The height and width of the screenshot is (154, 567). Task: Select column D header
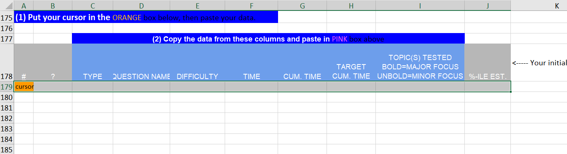click(141, 6)
